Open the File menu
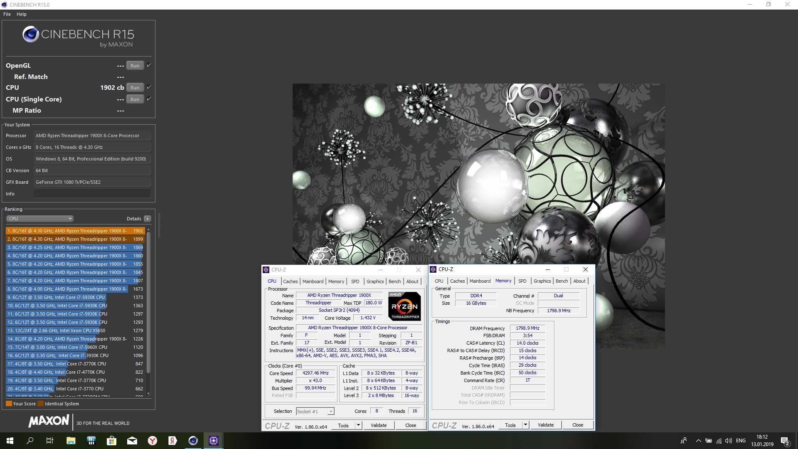 tap(7, 14)
